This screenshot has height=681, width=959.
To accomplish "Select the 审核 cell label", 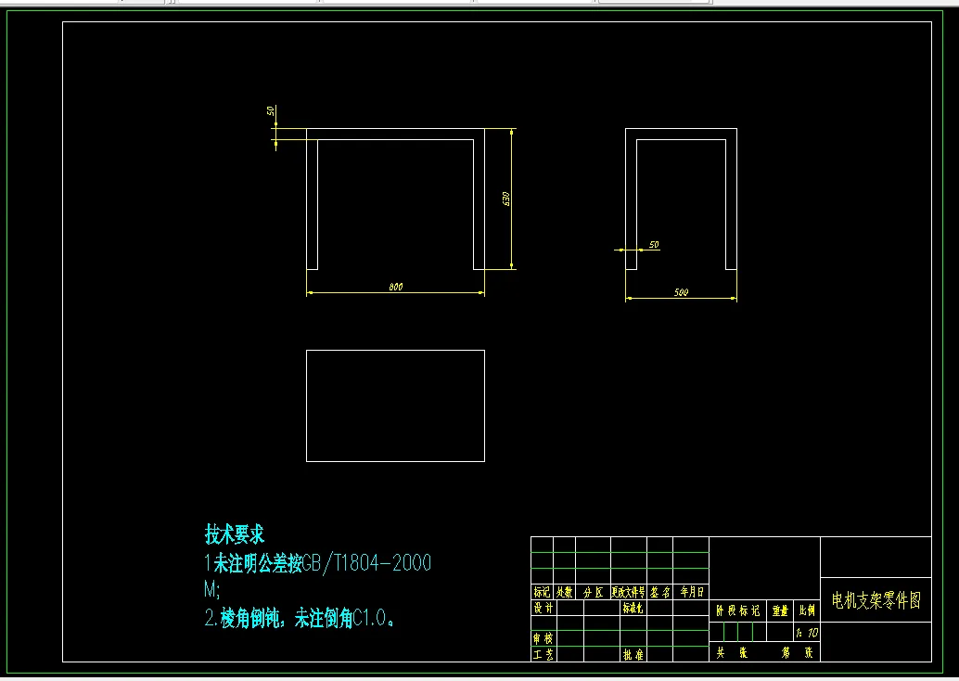I will click(x=543, y=638).
